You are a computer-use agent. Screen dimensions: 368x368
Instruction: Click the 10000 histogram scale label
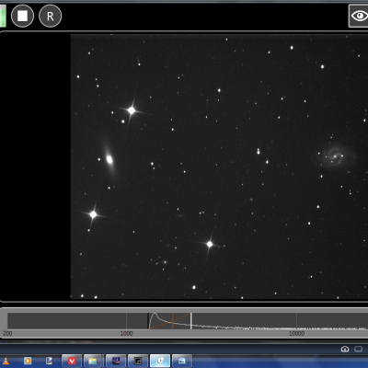(296, 333)
